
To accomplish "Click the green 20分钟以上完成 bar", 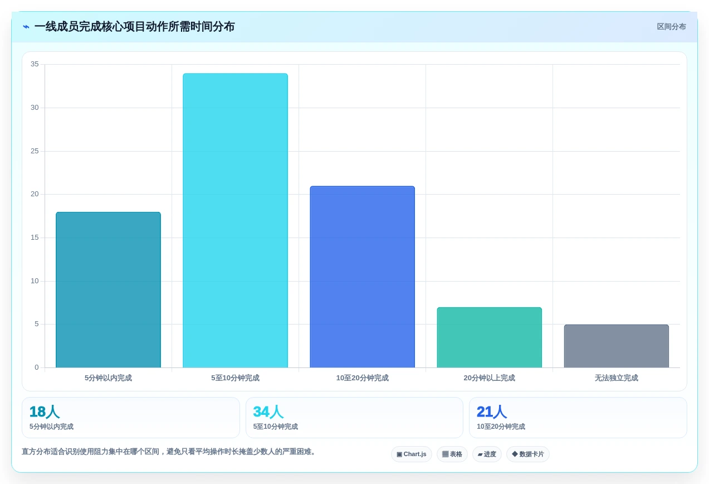I will [489, 337].
